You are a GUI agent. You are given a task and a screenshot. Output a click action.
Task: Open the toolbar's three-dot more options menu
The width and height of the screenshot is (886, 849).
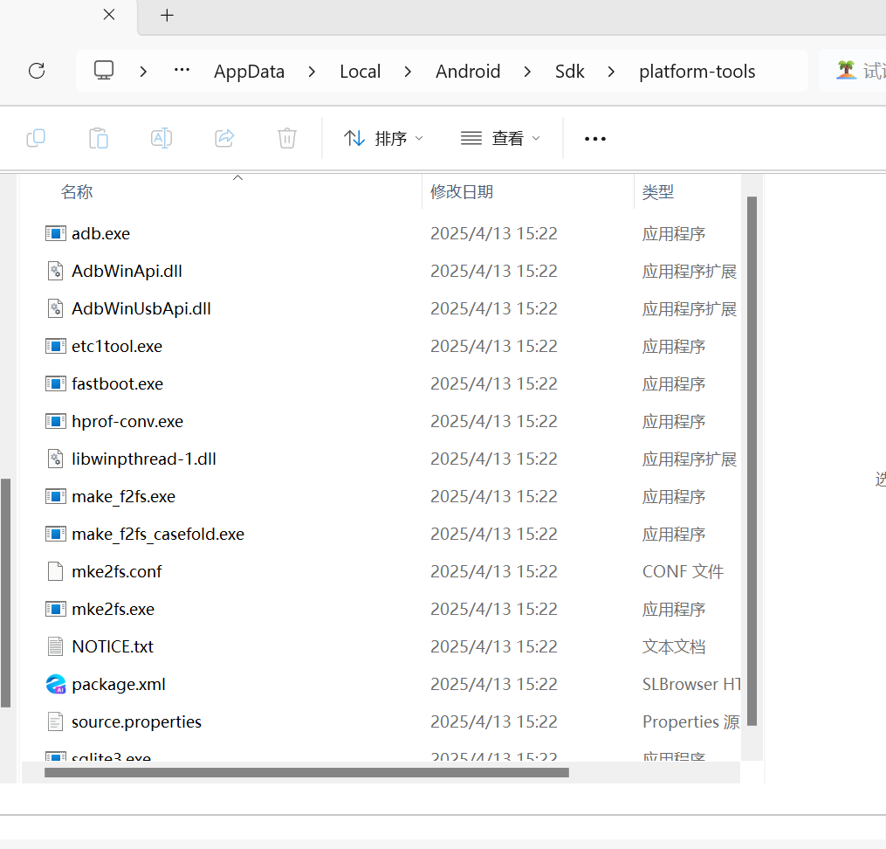tap(595, 139)
